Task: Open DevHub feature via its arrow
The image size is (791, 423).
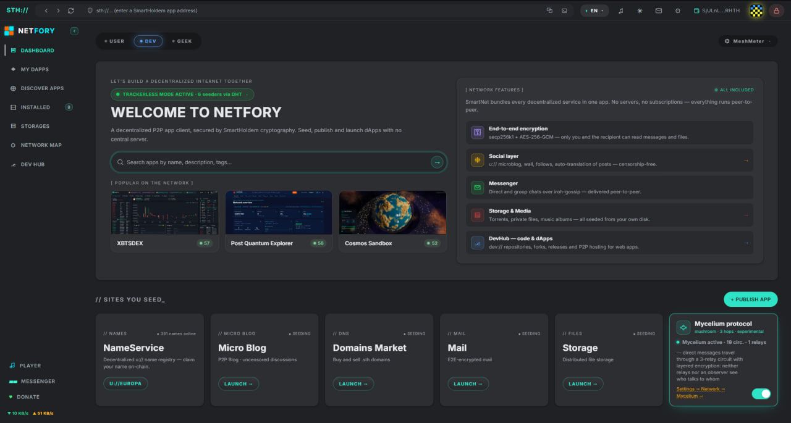Action: click(x=746, y=243)
